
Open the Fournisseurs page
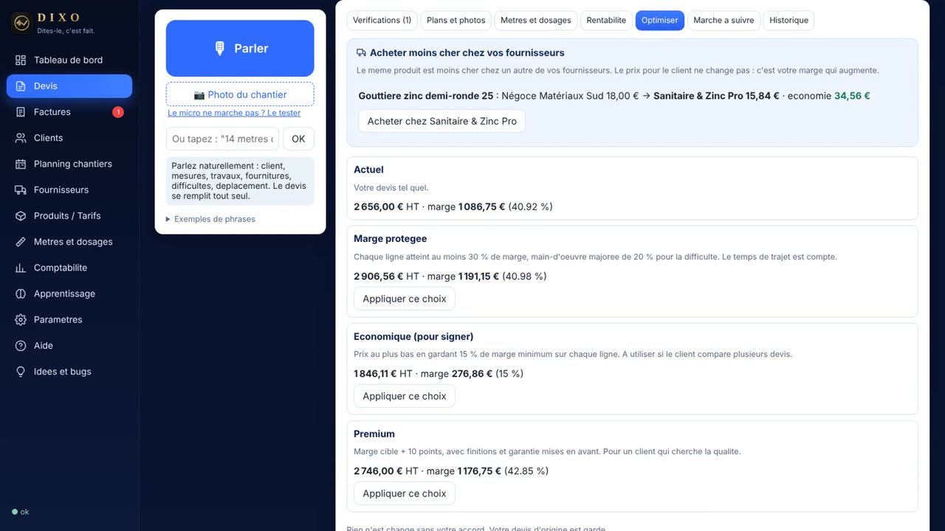pos(69,190)
